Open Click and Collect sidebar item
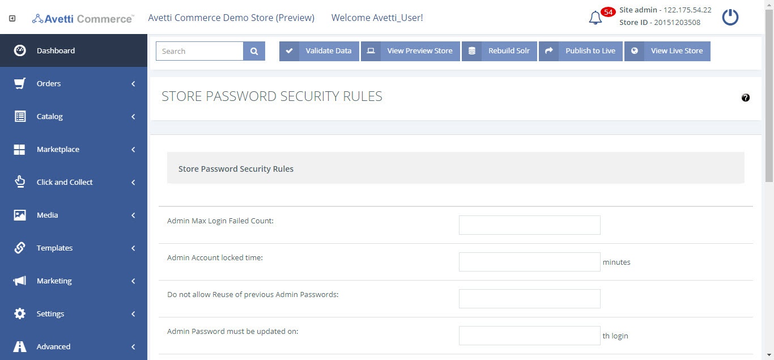Screen dimensions: 774x360 point(74,182)
